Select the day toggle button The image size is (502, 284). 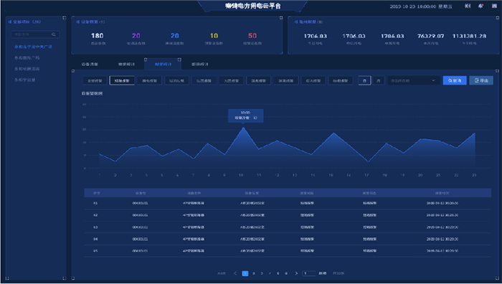364,80
